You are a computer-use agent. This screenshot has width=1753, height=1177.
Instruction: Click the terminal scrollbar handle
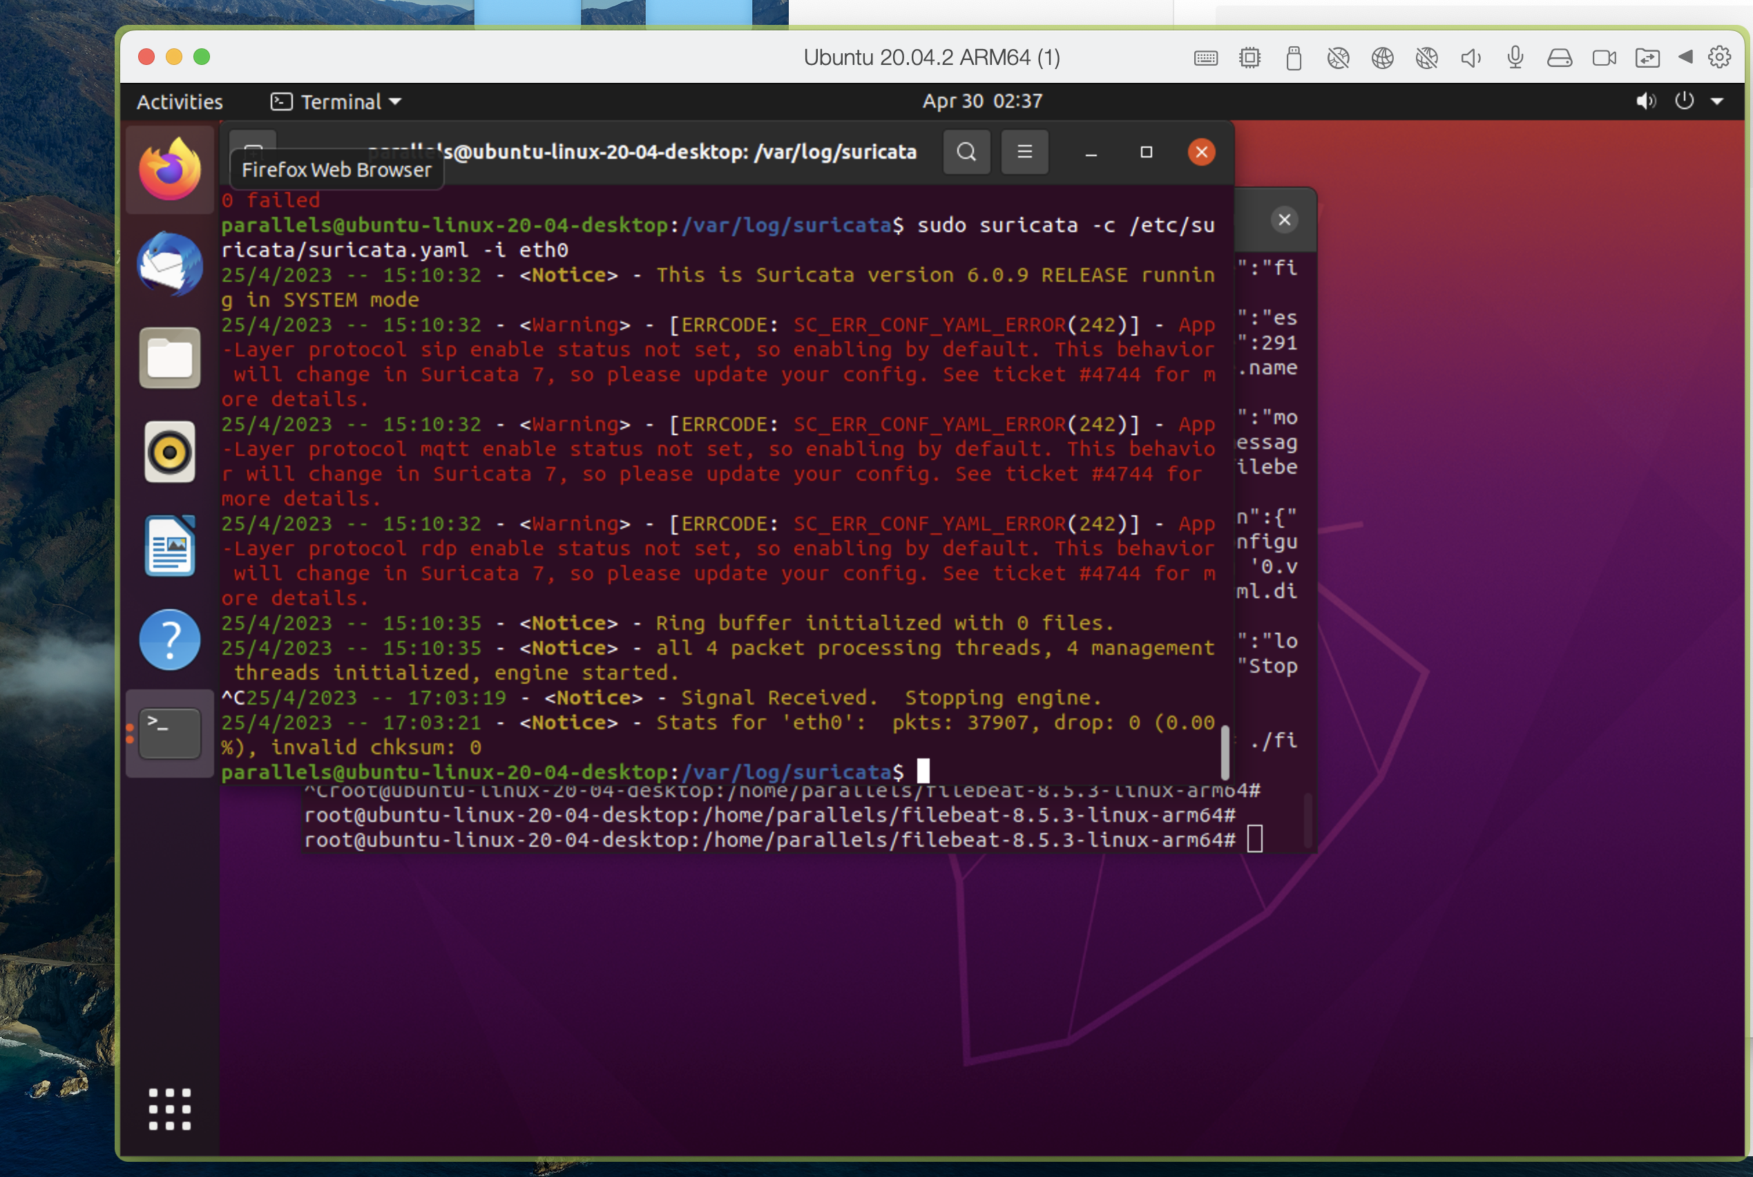click(x=1225, y=752)
